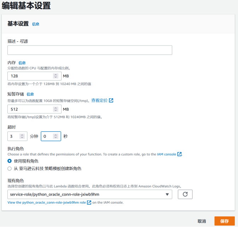Open 信息 link next to 基本设置
The image size is (238, 227).
[x=36, y=24]
